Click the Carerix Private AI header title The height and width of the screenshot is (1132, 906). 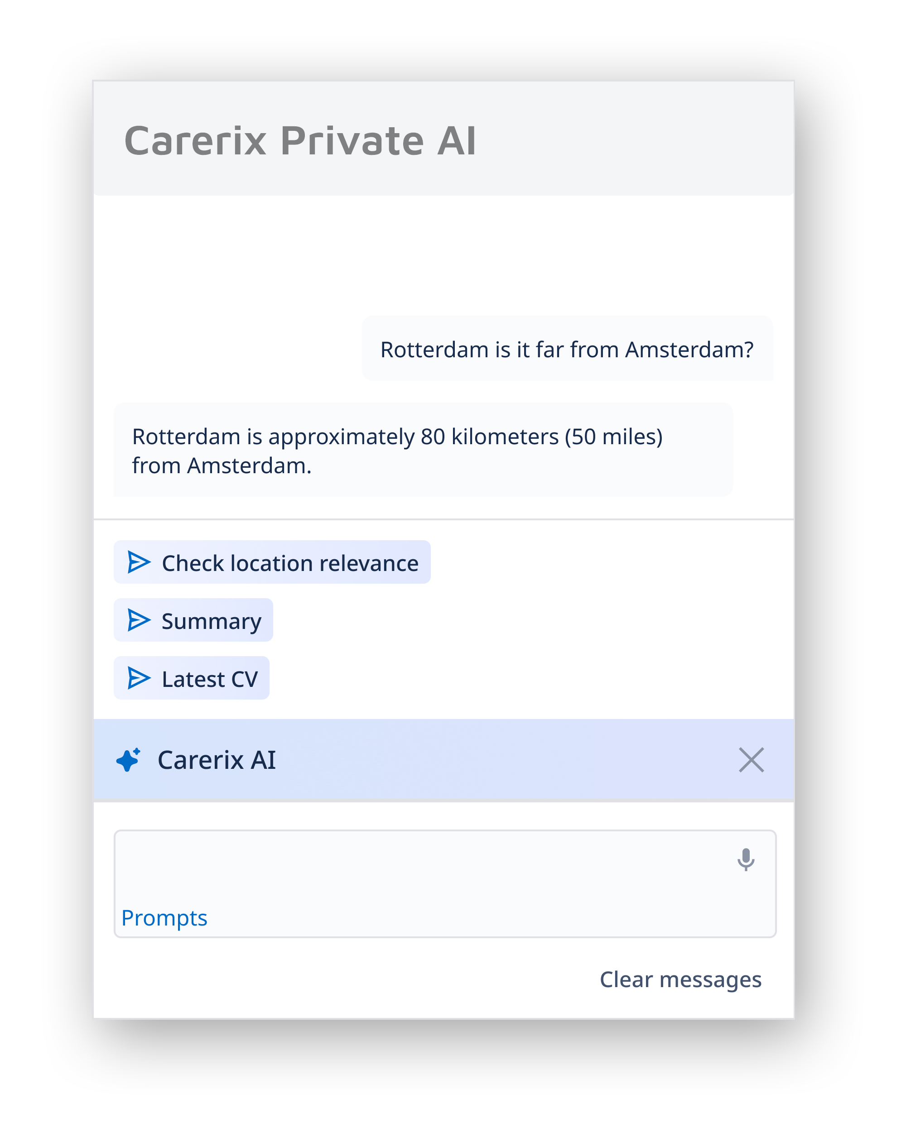[x=300, y=141]
